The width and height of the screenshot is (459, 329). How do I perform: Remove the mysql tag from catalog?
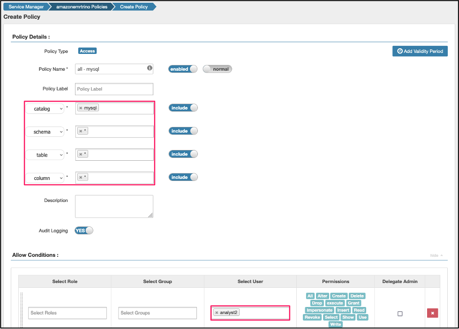coord(81,108)
